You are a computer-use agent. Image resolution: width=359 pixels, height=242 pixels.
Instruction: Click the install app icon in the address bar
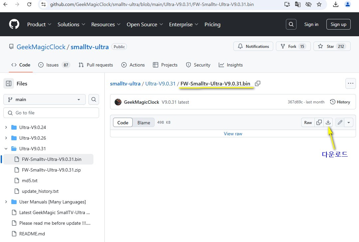point(287,4)
